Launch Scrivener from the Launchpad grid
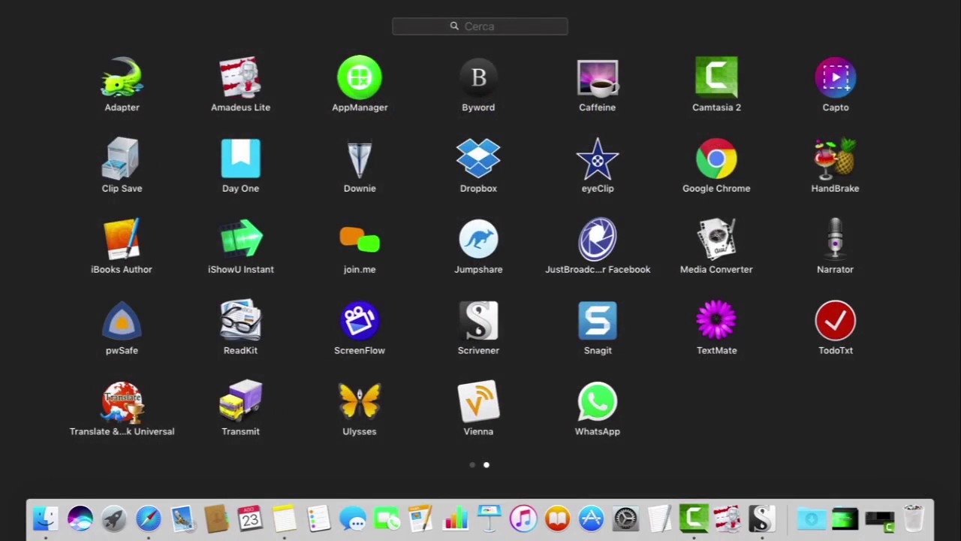961x541 pixels. click(x=478, y=321)
